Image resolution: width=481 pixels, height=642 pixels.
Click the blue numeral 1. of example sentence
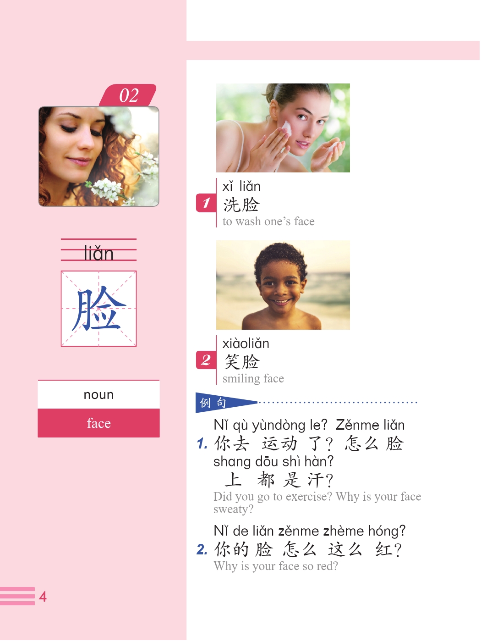point(202,443)
